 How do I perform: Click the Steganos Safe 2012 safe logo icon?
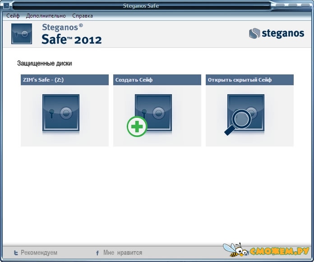(22, 34)
